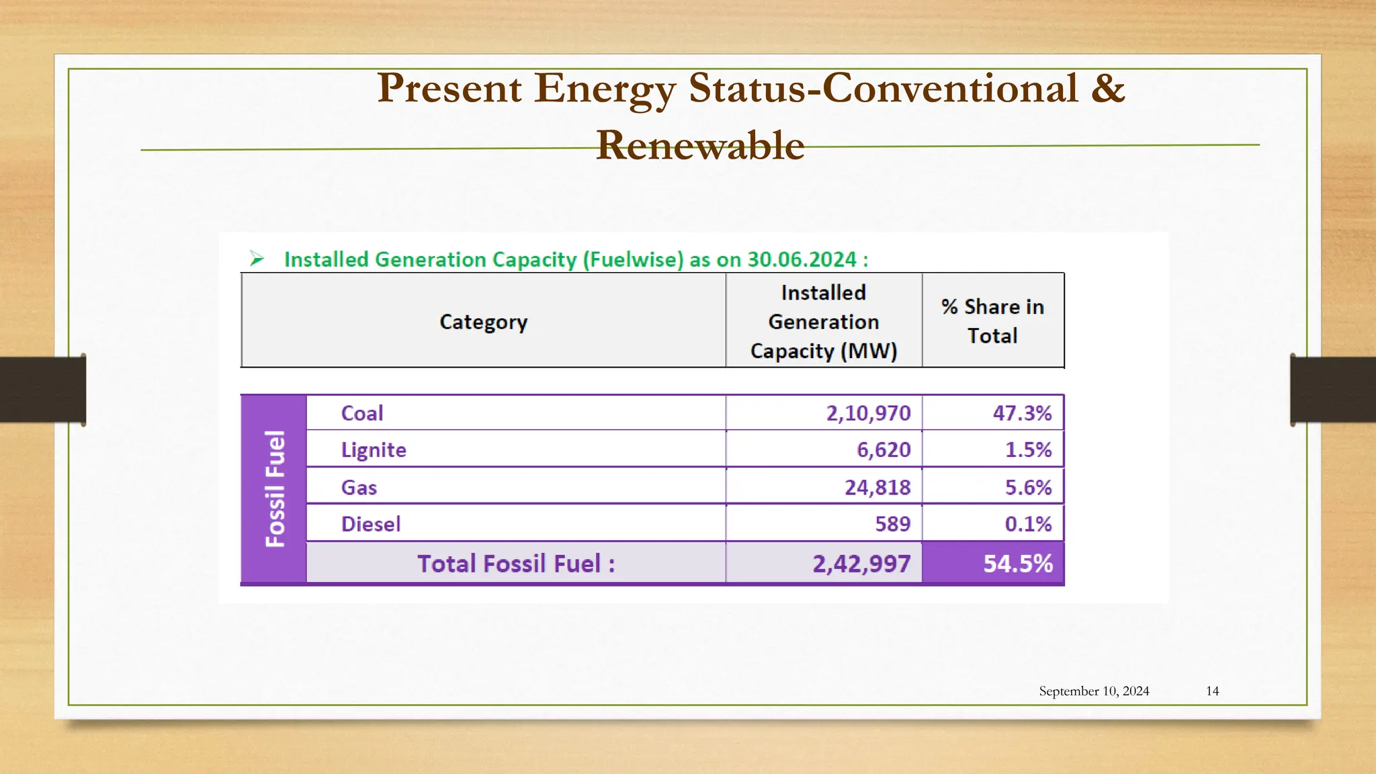Select coal capacity value 2,10,970
1376x774 pixels.
(868, 413)
